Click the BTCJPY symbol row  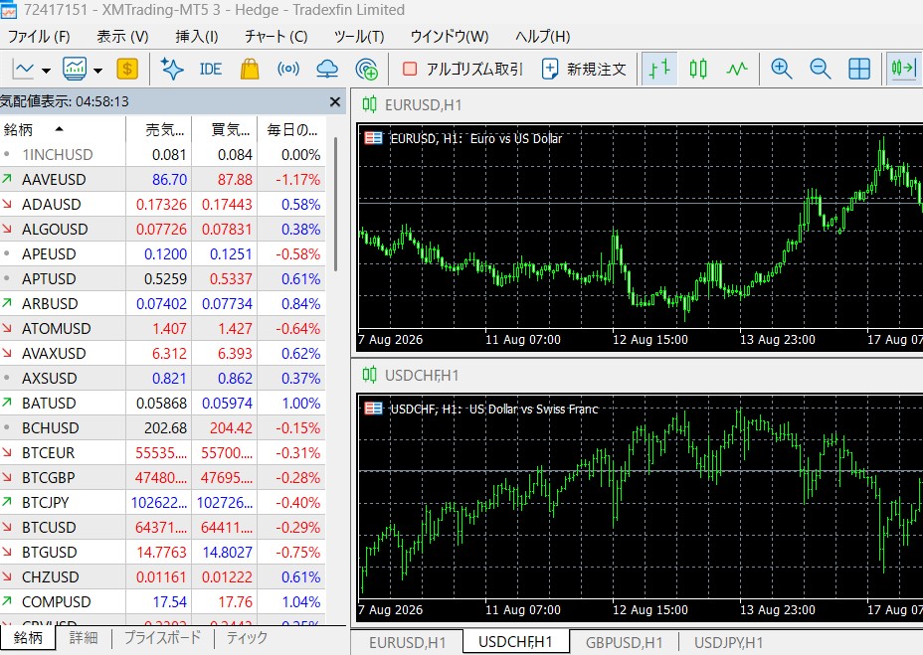(162, 503)
